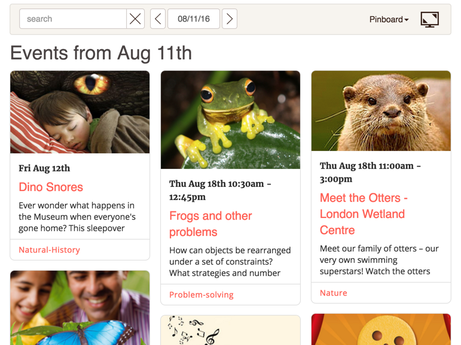Click the green frog image
461x345 pixels.
coord(230,120)
